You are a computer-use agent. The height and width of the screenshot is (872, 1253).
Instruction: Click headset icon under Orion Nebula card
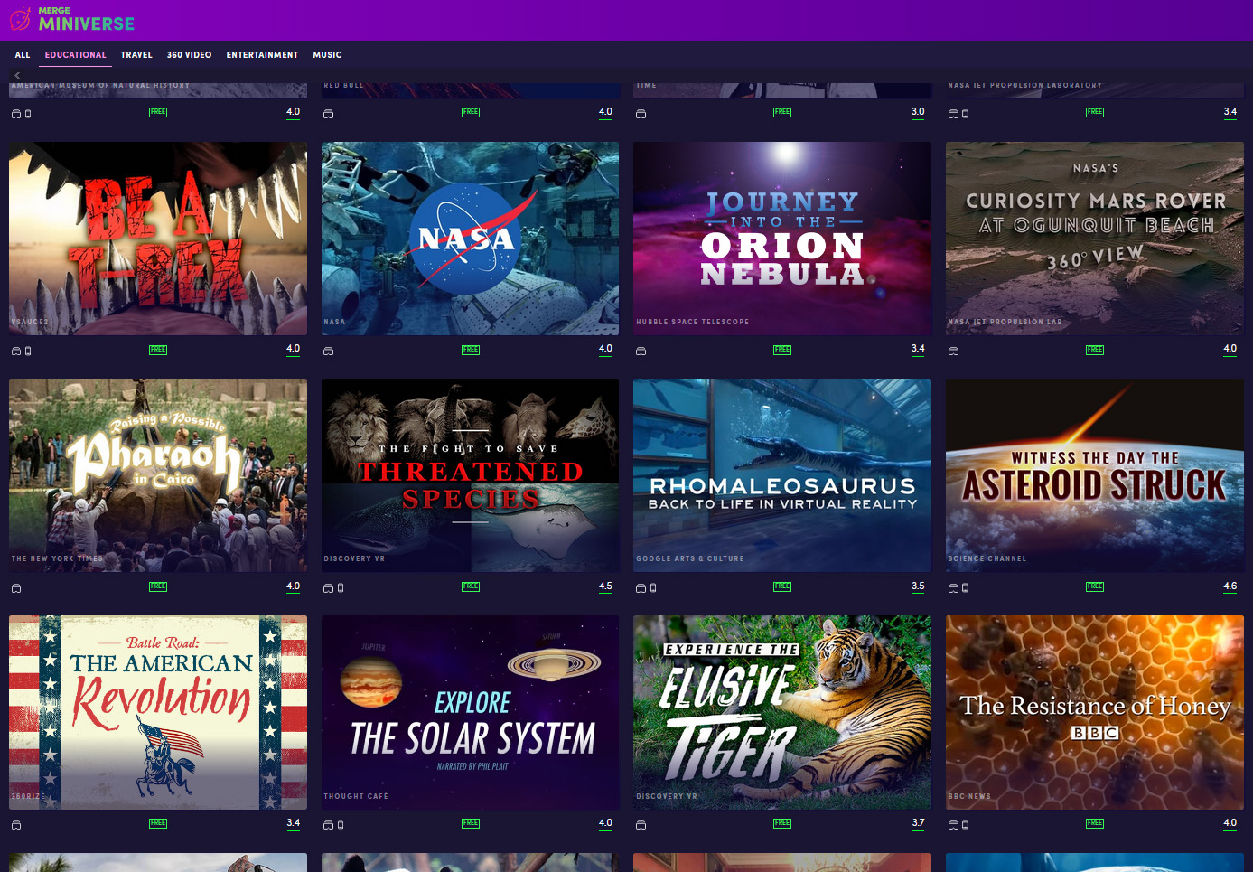pos(641,351)
